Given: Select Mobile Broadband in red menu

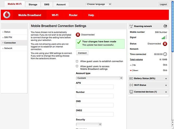Looking at the screenshot, I should 30,15.
